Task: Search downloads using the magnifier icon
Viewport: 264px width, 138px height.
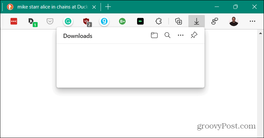Action: click(167, 36)
